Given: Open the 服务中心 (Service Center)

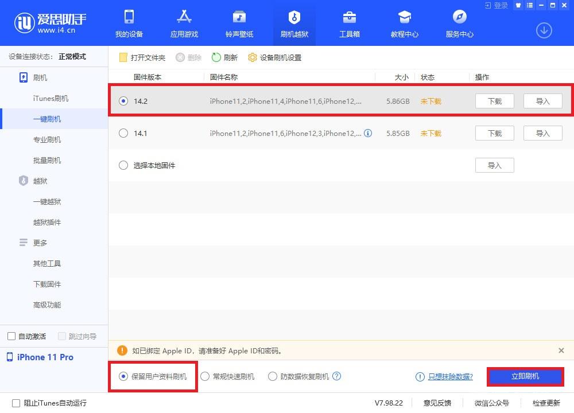Looking at the screenshot, I should coord(459,23).
